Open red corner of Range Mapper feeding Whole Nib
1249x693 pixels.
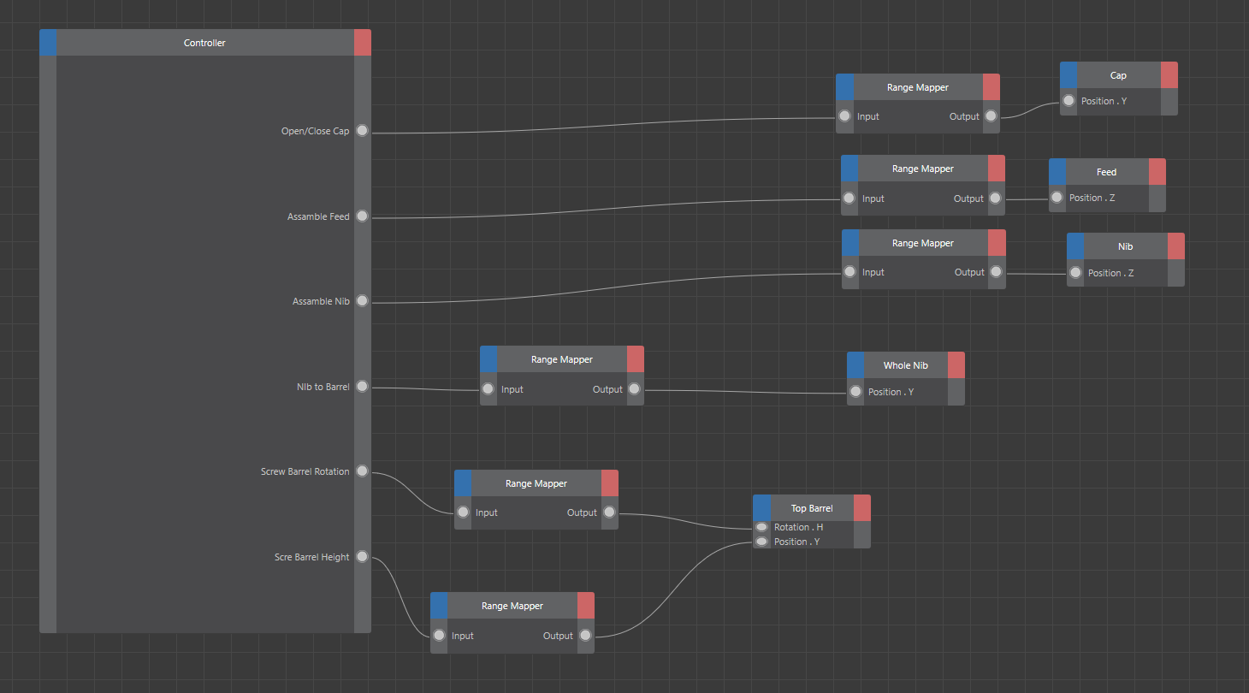636,359
